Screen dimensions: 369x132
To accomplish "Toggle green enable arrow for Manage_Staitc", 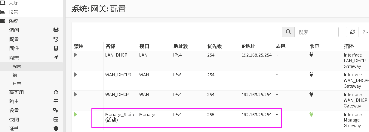I will coord(75,114).
